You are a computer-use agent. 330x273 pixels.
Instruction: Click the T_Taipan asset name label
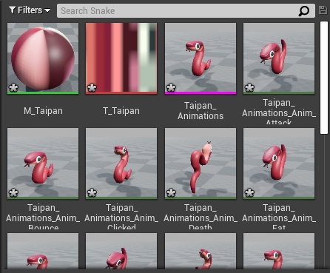click(121, 111)
